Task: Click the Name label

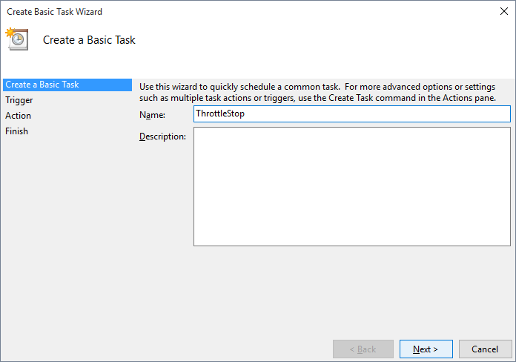Action: [152, 115]
